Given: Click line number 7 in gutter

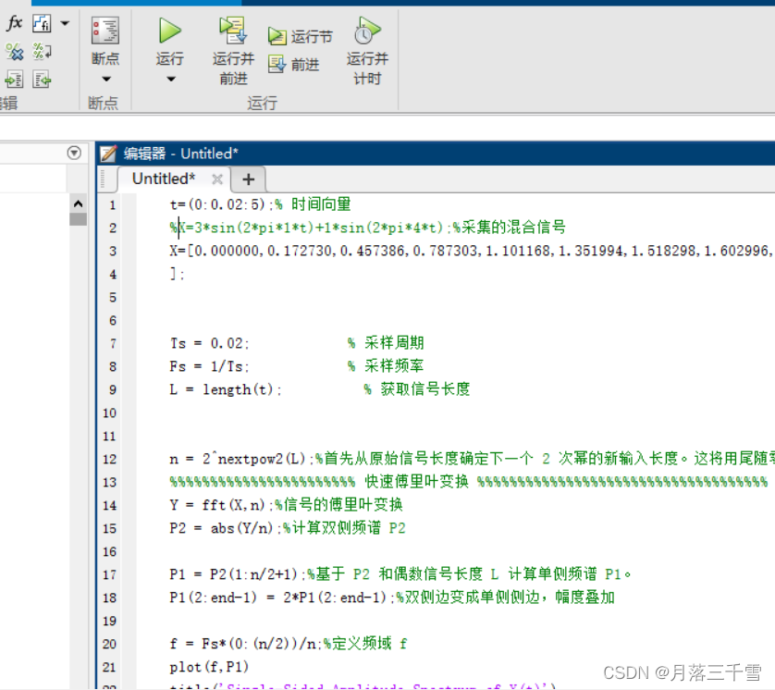Looking at the screenshot, I should pos(113,343).
